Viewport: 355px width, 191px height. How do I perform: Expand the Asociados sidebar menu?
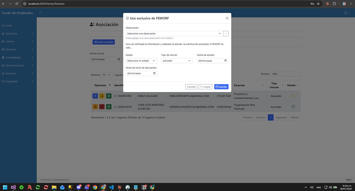(18, 34)
